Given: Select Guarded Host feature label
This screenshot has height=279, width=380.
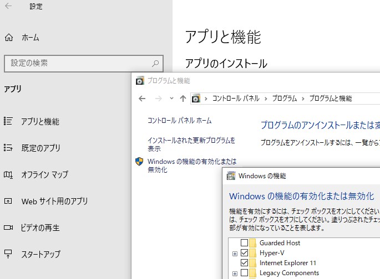Looking at the screenshot, I should pyautogui.click(x=280, y=242).
